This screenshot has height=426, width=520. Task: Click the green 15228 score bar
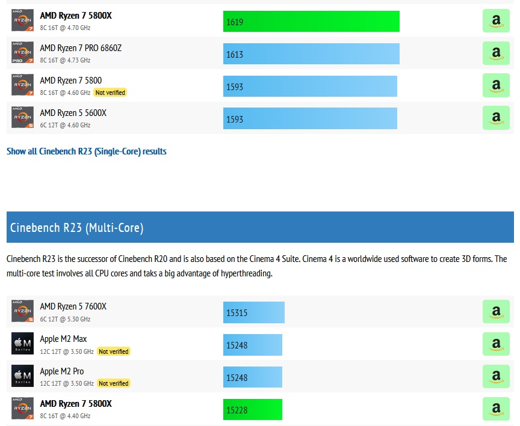253,409
